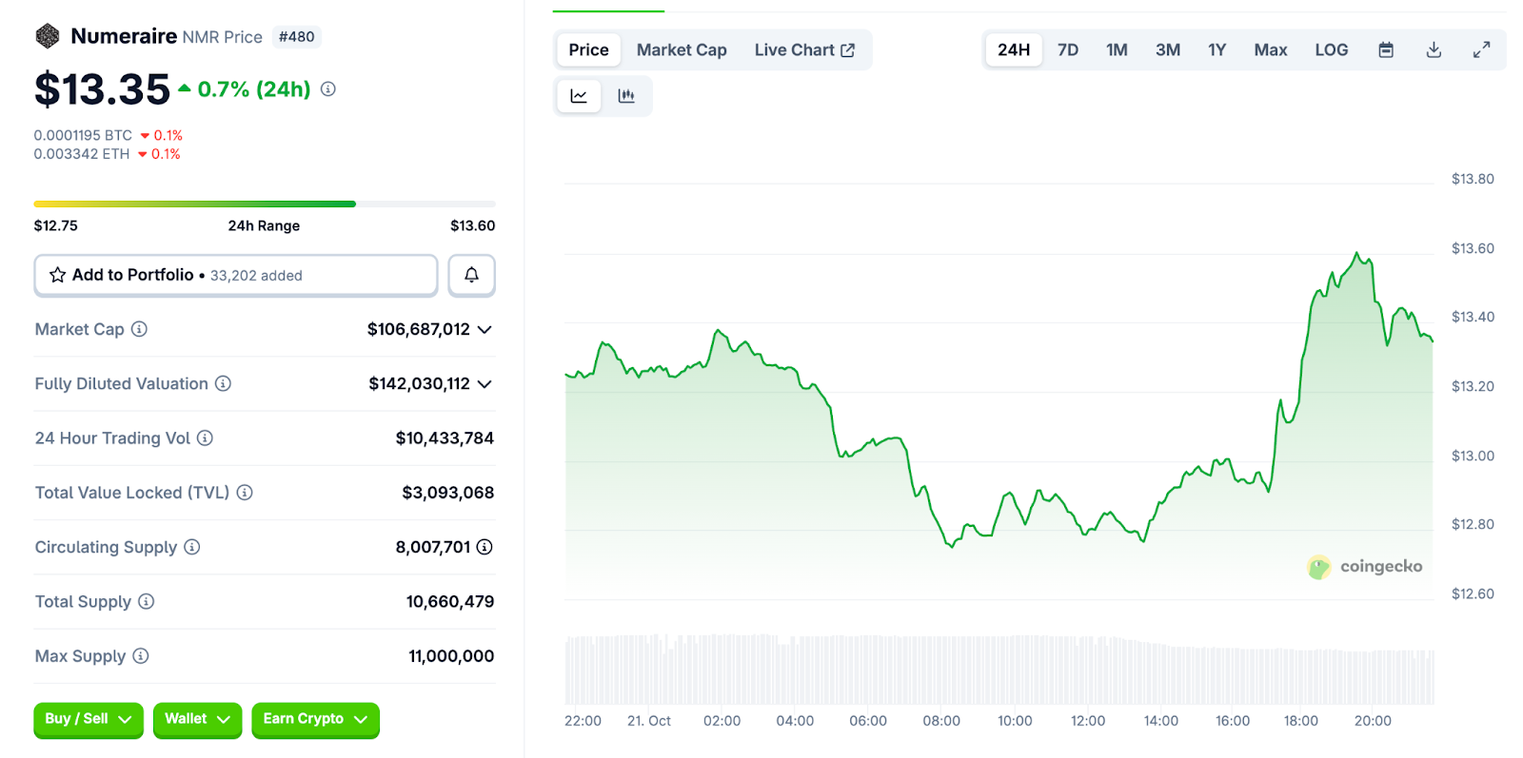The width and height of the screenshot is (1523, 758).
Task: Expand the Market Cap value chevron
Action: pyautogui.click(x=485, y=330)
